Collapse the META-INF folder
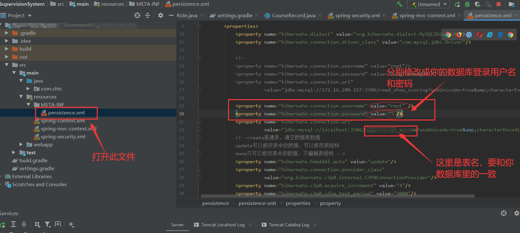This screenshot has height=233, width=520. click(28, 105)
